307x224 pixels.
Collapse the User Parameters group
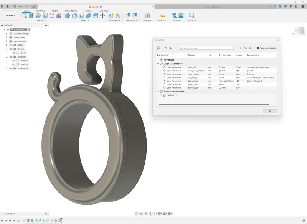coord(158,64)
